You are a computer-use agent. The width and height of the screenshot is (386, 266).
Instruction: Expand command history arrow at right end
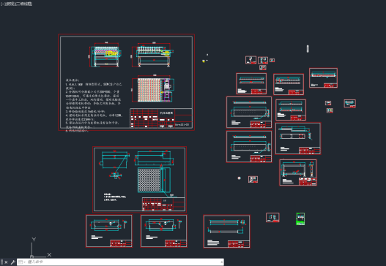pyautogui.click(x=222, y=262)
